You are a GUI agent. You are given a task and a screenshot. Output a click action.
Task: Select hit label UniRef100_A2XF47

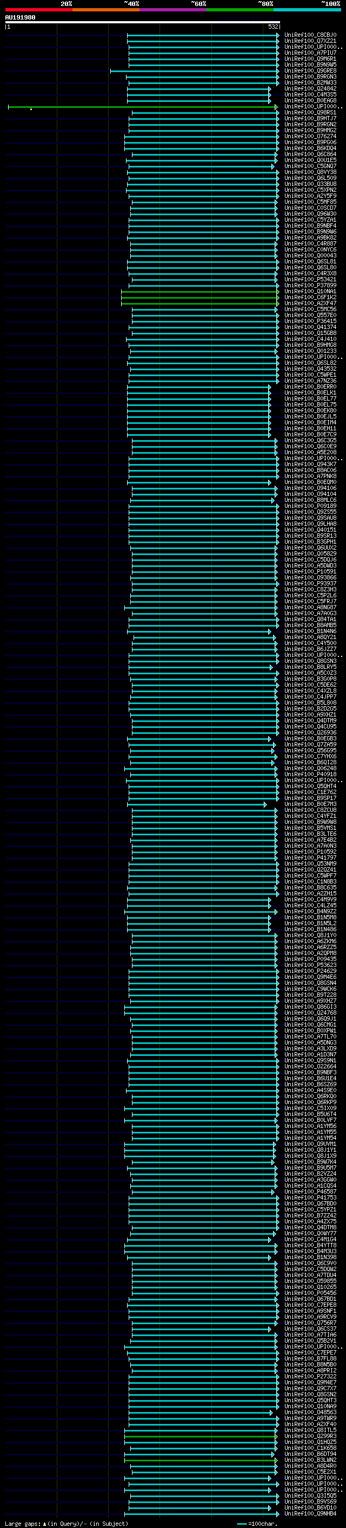click(310, 303)
